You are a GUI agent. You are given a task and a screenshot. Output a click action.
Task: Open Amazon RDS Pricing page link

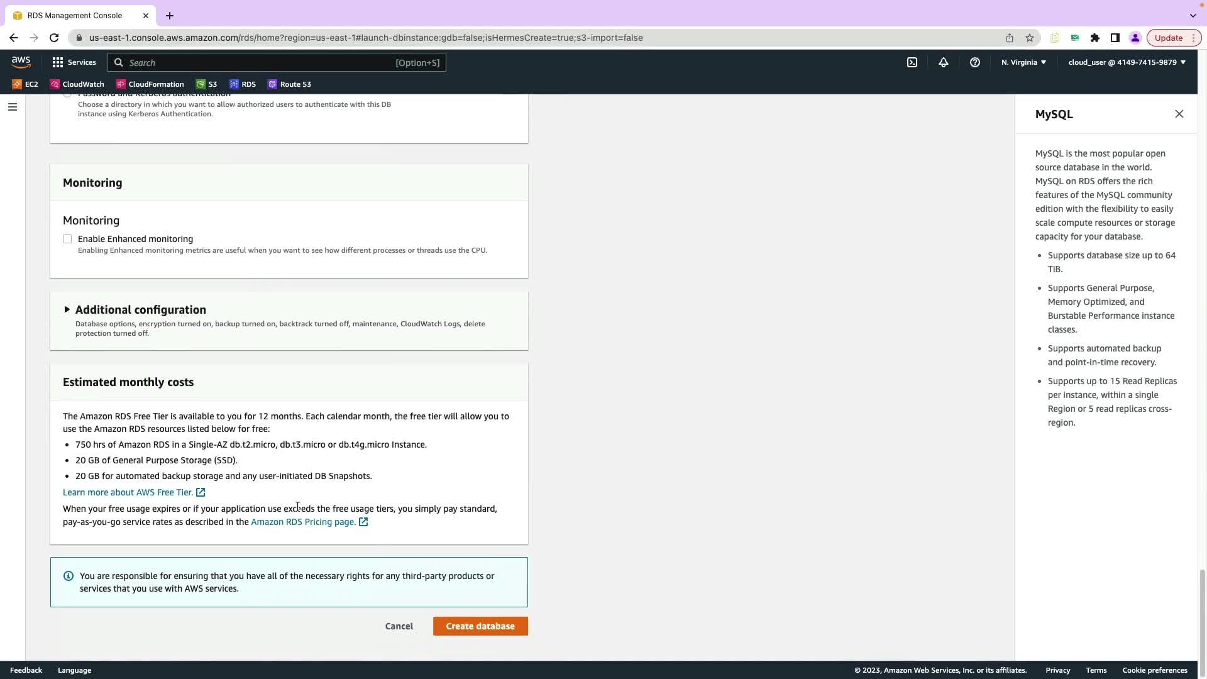click(x=303, y=522)
